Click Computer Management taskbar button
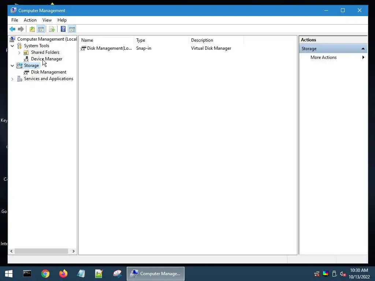Image resolution: width=375 pixels, height=281 pixels. click(x=156, y=274)
